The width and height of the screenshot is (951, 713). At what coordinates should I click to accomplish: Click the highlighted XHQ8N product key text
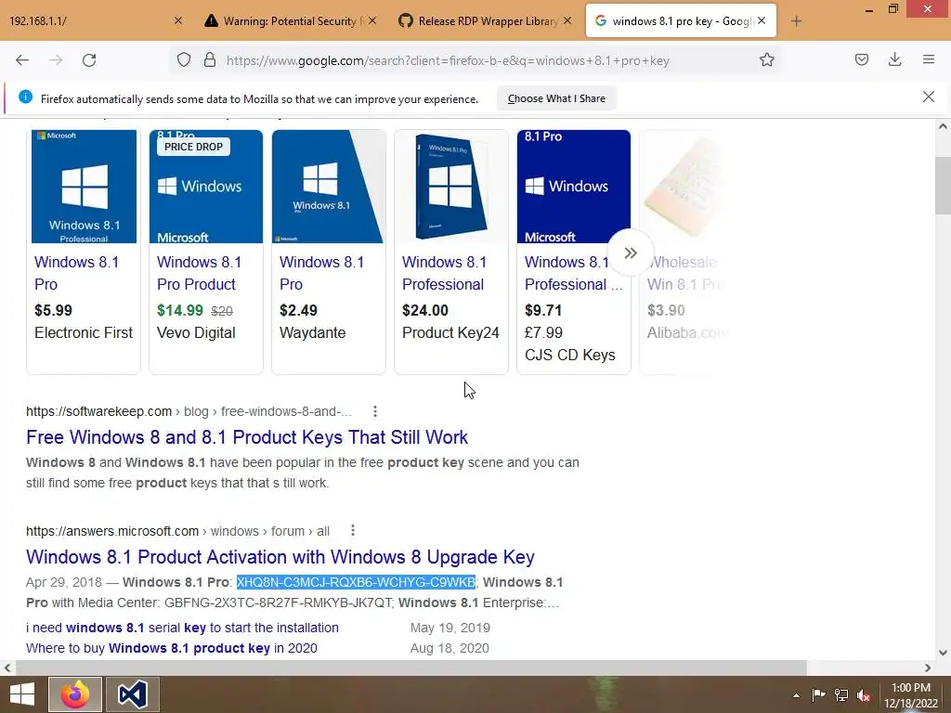[x=356, y=582]
